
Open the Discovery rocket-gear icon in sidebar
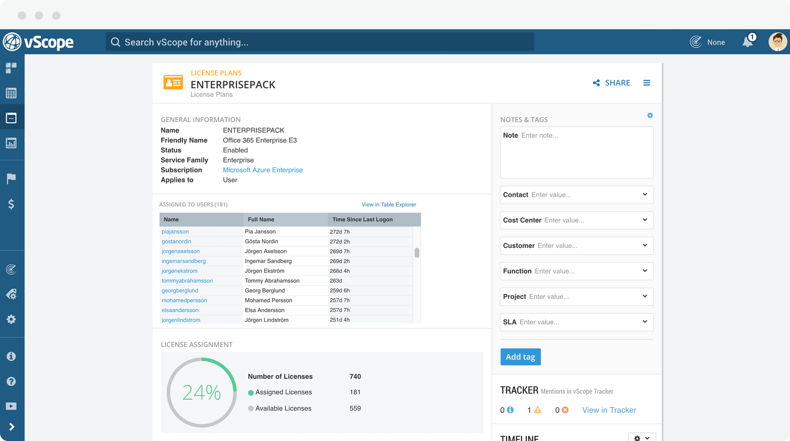point(11,294)
